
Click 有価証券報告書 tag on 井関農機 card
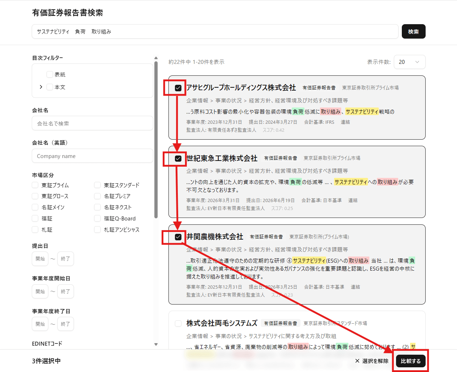[266, 237]
